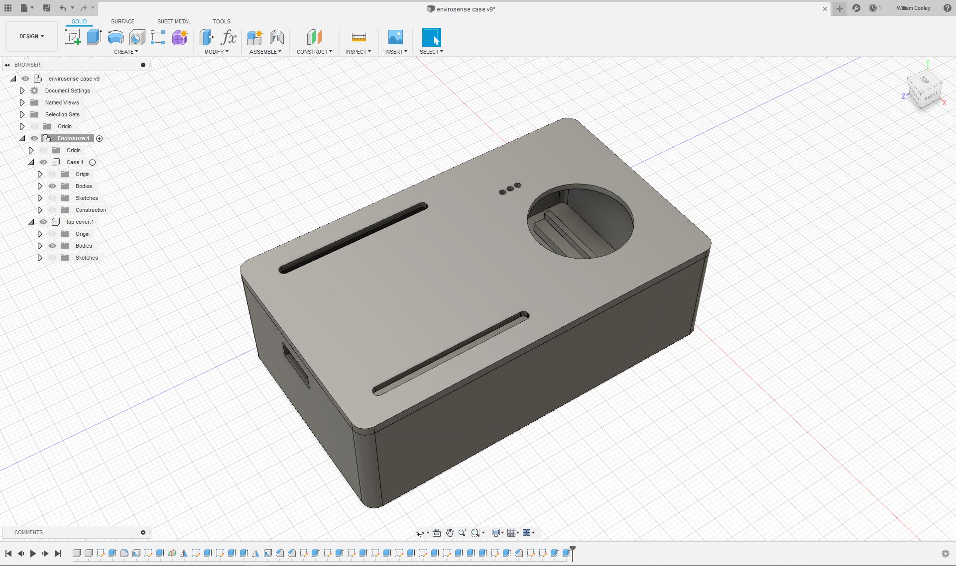Open the Change Parameters fx icon
The width and height of the screenshot is (956, 566).
tap(229, 37)
